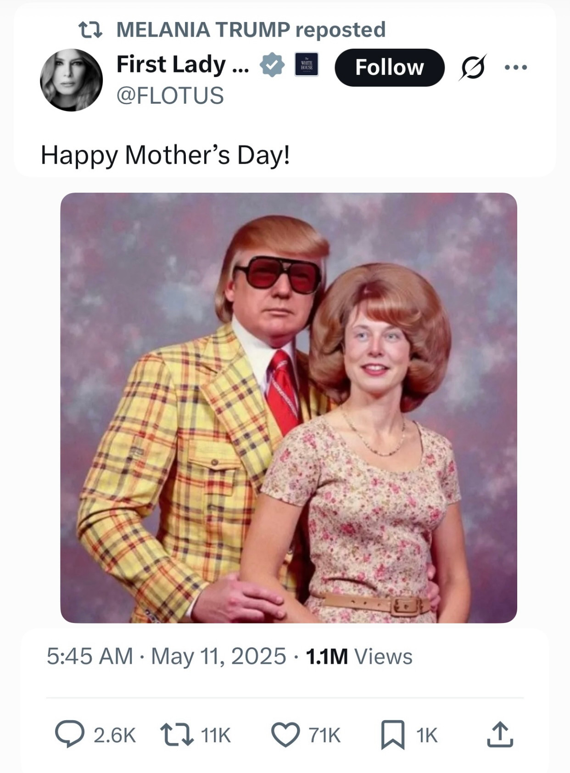
Task: Bookmark the post with the bookmark icon
Action: point(393,735)
